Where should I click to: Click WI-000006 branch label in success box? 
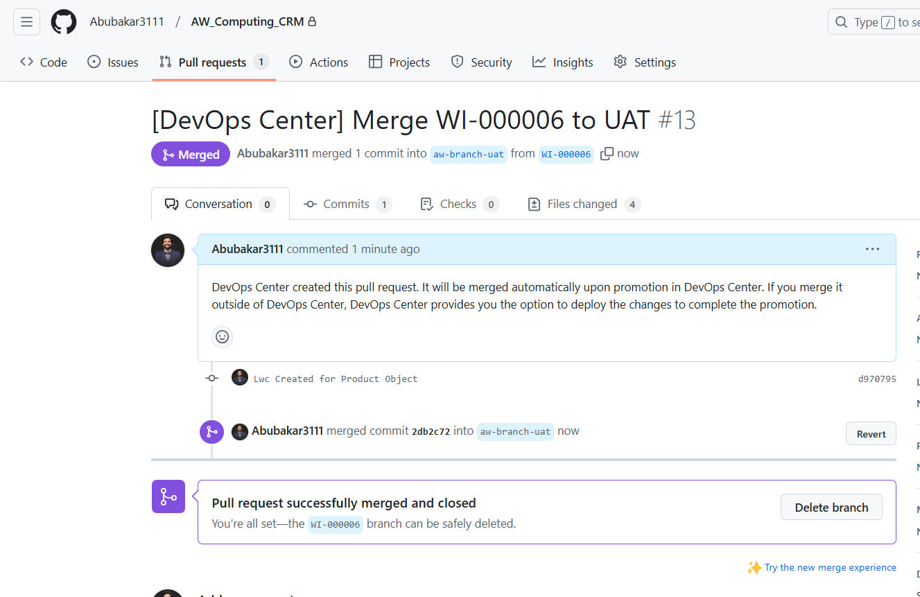tap(336, 524)
